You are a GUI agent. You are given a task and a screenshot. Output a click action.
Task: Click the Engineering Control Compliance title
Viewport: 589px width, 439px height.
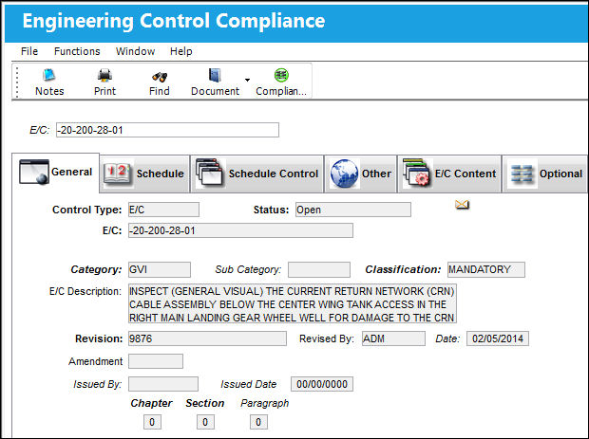click(x=174, y=21)
